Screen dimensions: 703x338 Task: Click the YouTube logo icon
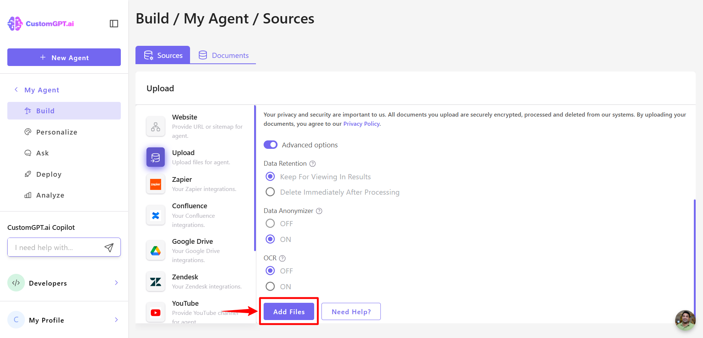pyautogui.click(x=156, y=313)
